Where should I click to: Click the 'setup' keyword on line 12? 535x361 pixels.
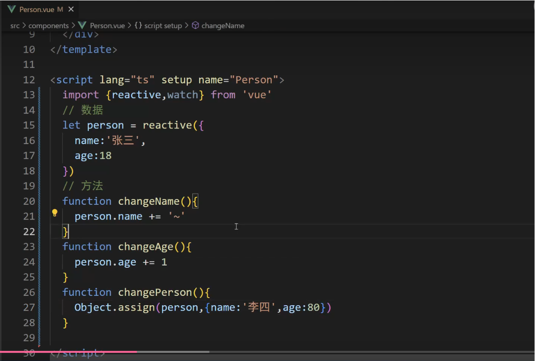176,80
